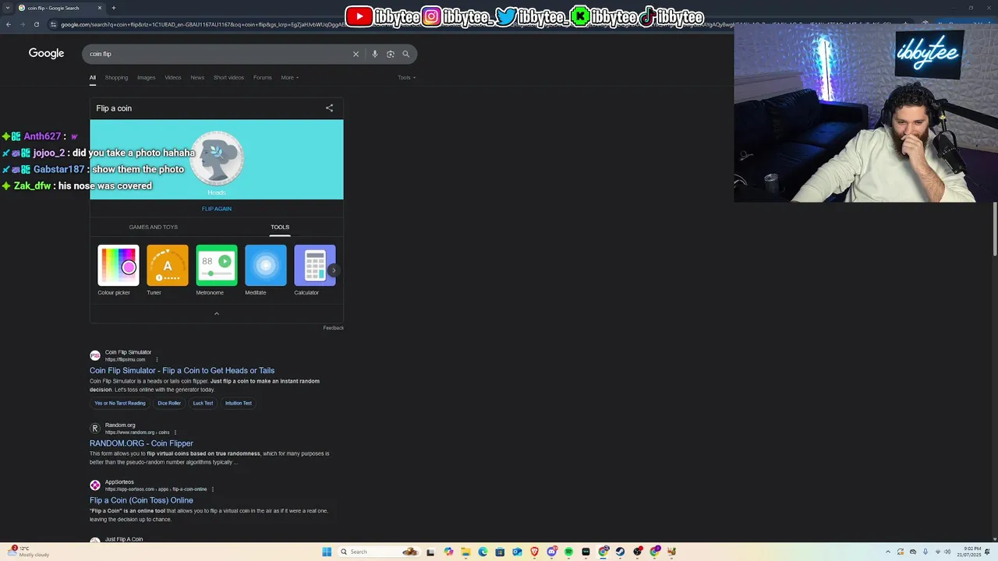Open File Explorer from the taskbar
Screen dimensions: 998x561
(465, 552)
